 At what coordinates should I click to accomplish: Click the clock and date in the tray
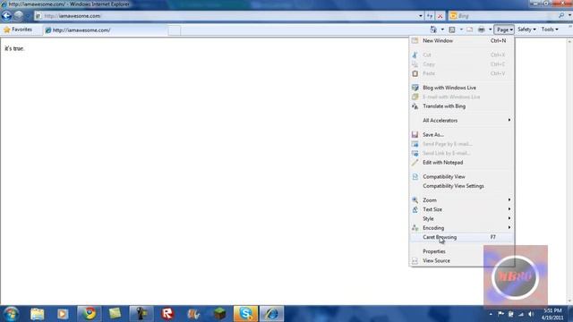click(552, 314)
